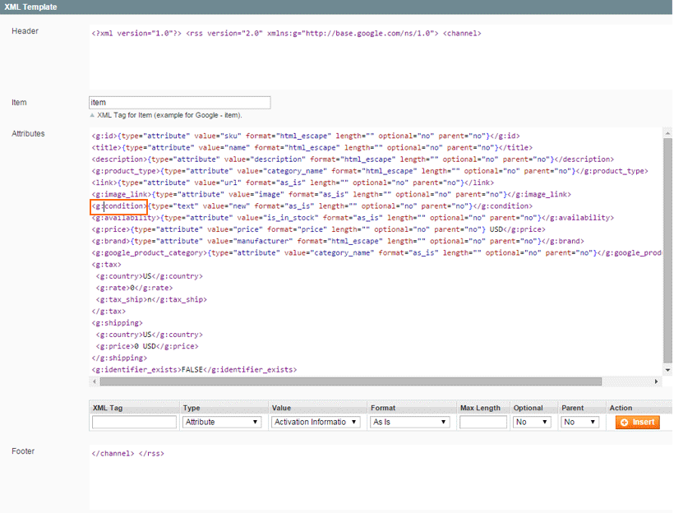
Task: Click the plus icon on the Insert button
Action: pos(626,422)
